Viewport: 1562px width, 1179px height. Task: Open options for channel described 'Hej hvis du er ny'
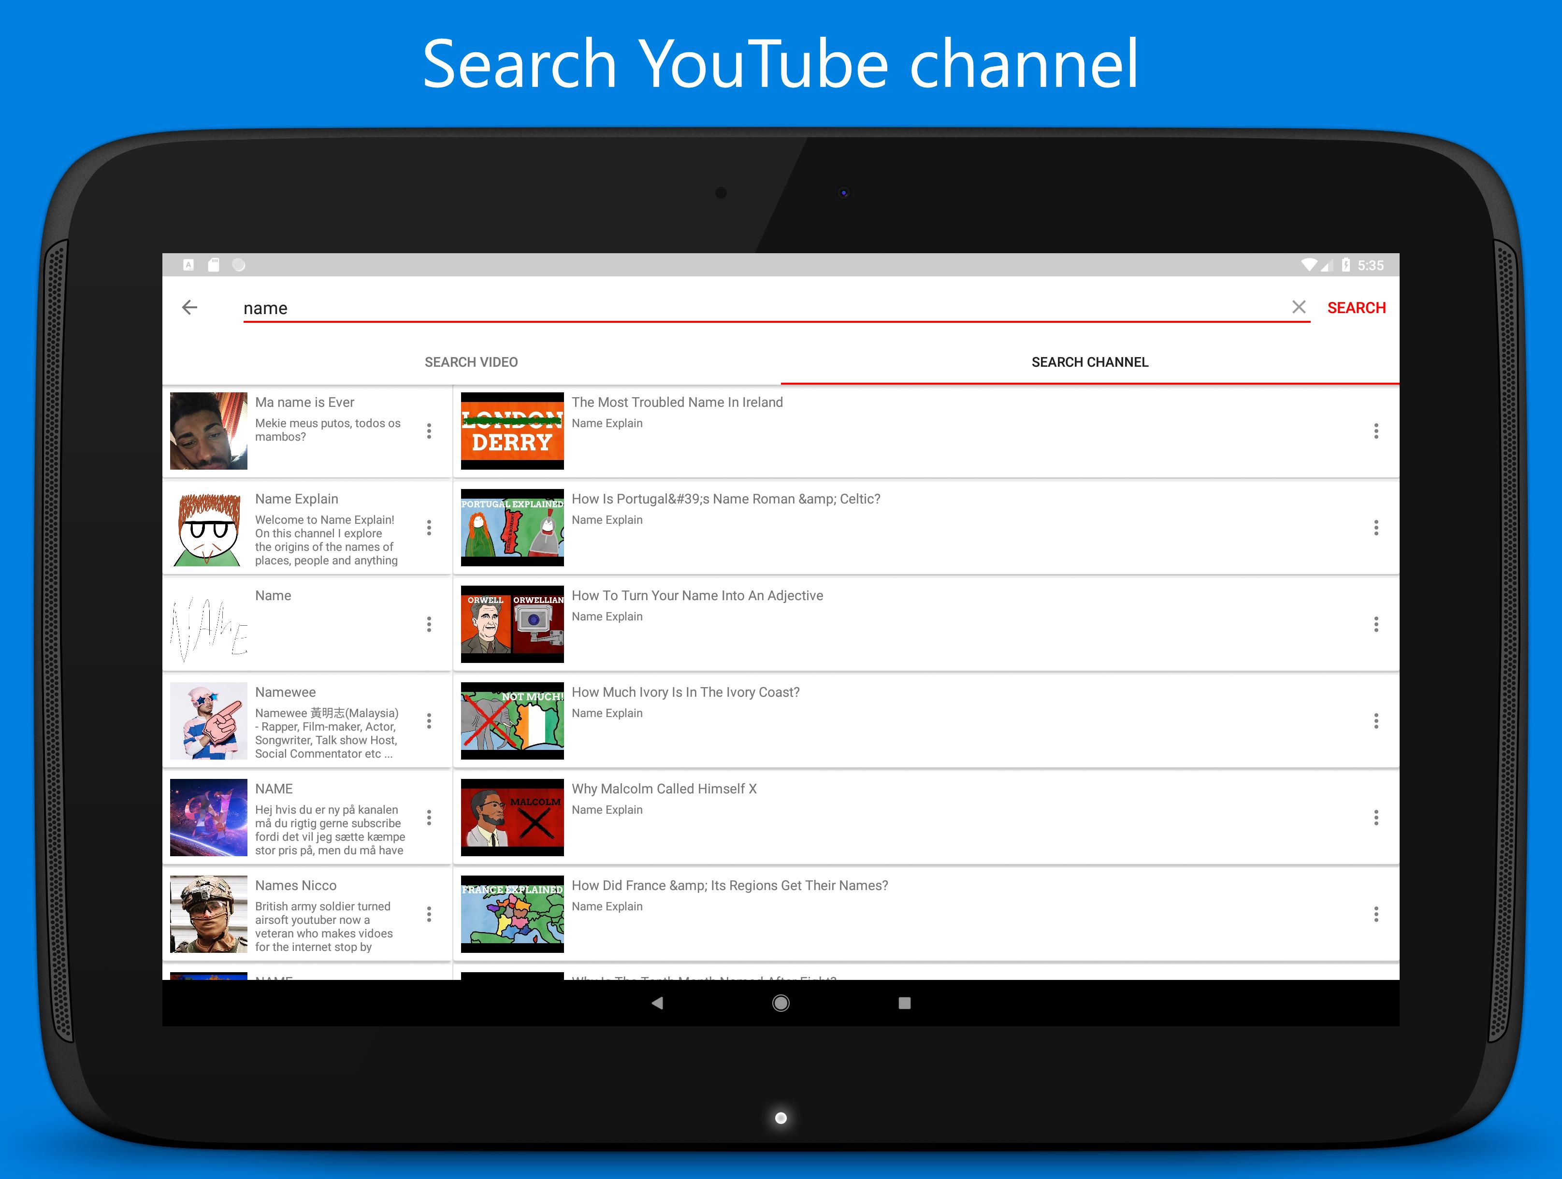coord(429,818)
